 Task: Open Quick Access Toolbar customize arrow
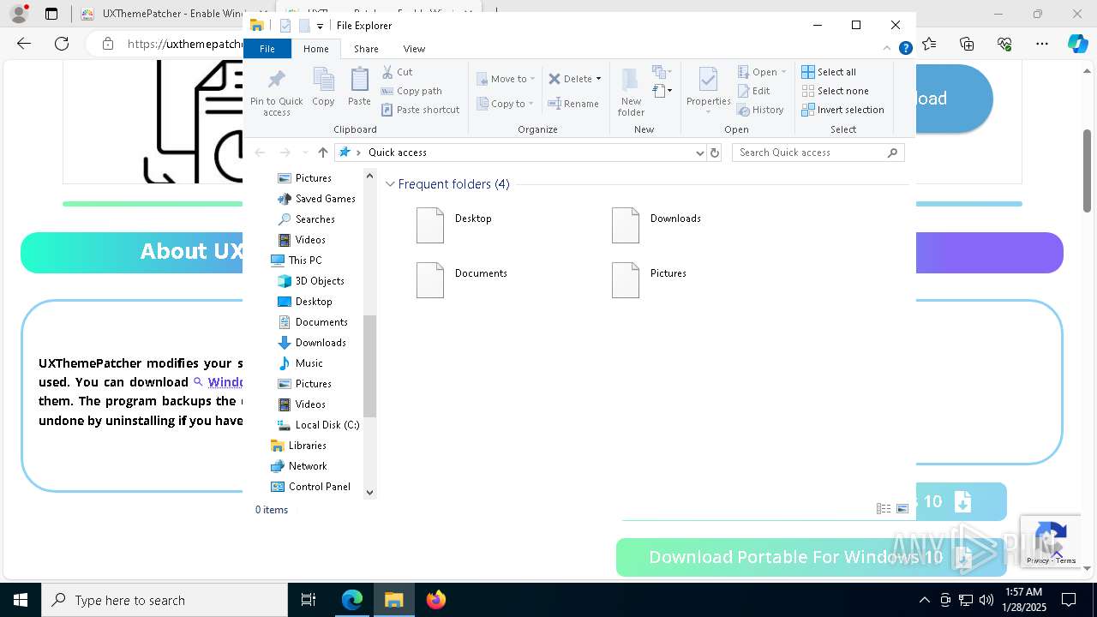(x=320, y=26)
